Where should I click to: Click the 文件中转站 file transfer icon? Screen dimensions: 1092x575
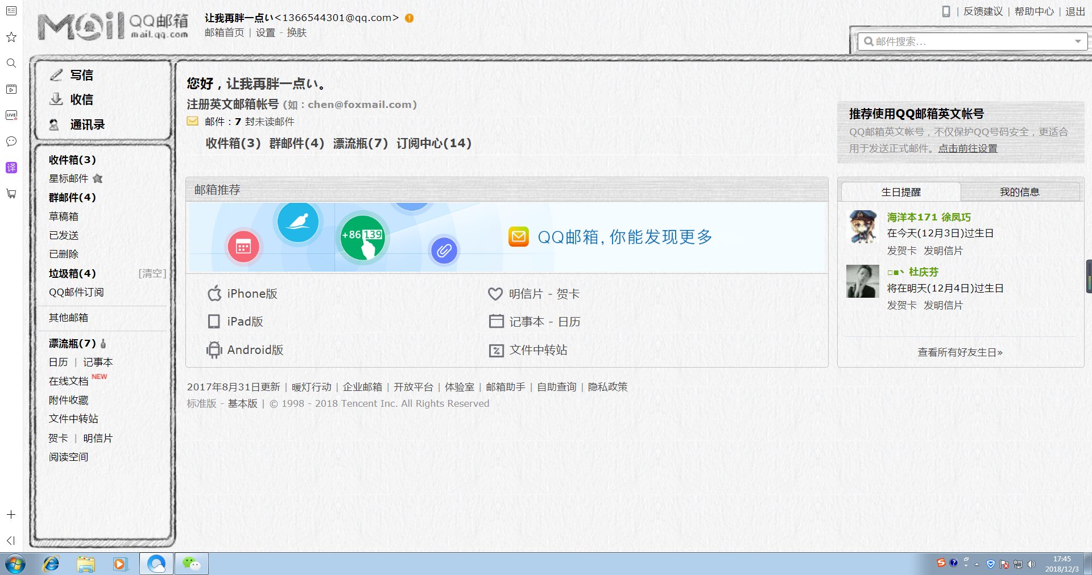[x=495, y=350]
